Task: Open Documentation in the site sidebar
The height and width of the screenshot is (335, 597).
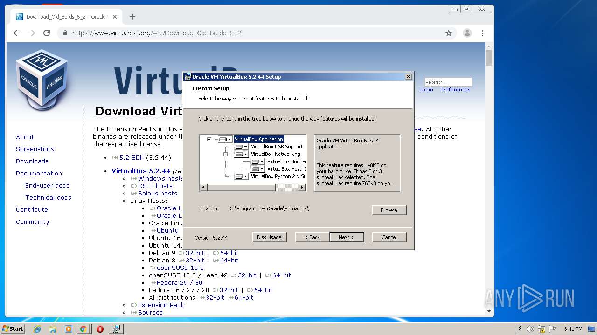Action: [39, 173]
